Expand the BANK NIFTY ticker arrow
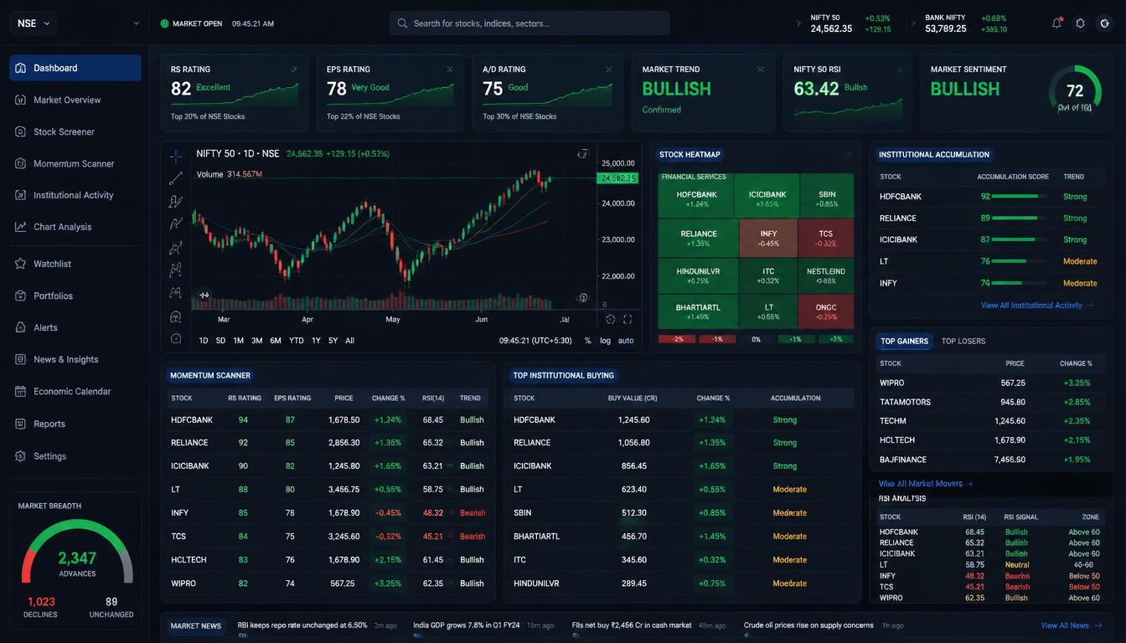 pos(913,23)
